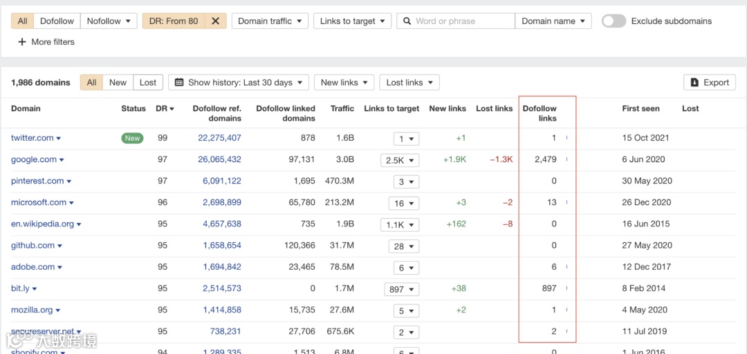Open bit.ly domain link

[20, 288]
